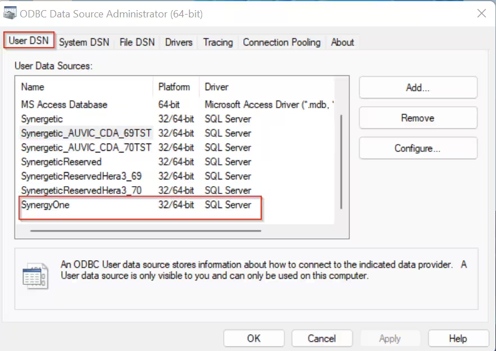Open the Connection Pooling tab
The height and width of the screenshot is (351, 496).
coord(281,42)
